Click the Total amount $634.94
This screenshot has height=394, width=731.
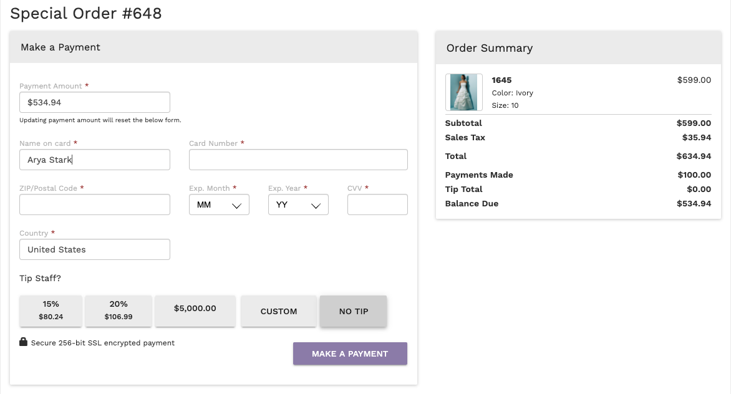[694, 156]
